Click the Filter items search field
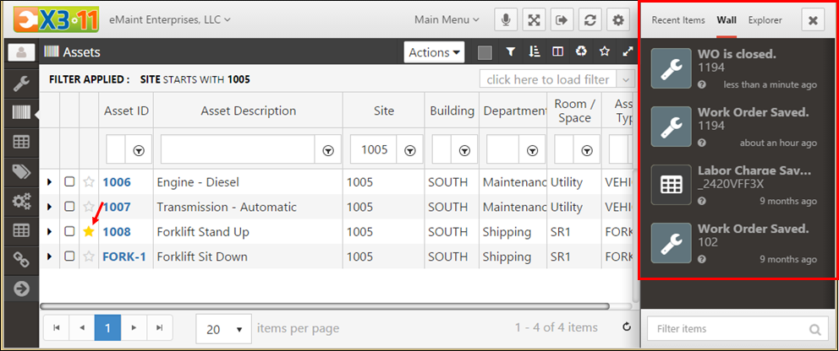This screenshot has width=839, height=351. (x=738, y=329)
